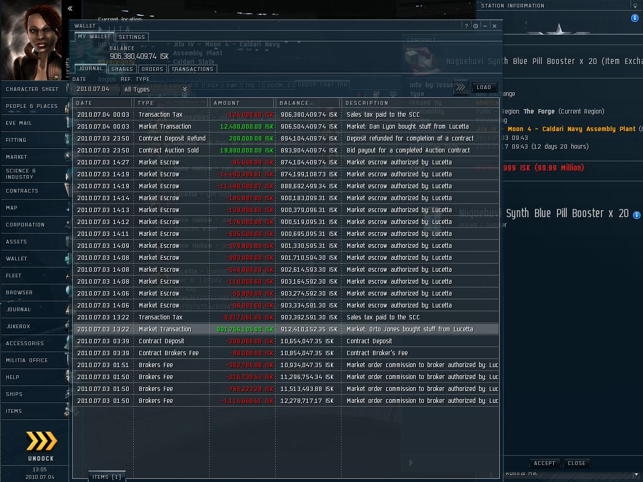Click the Undock arrows icon
This screenshot has height=482, width=643.
tap(41, 441)
